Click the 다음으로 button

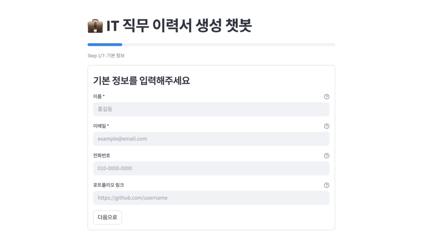(108, 217)
